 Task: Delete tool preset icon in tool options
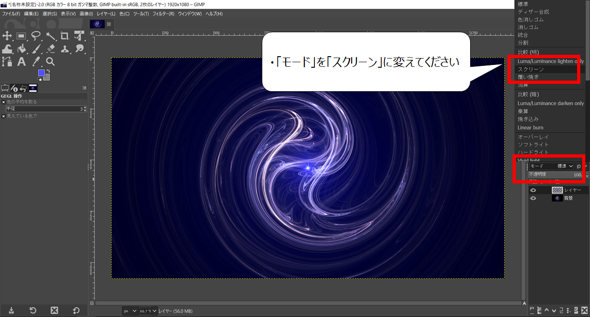54,310
